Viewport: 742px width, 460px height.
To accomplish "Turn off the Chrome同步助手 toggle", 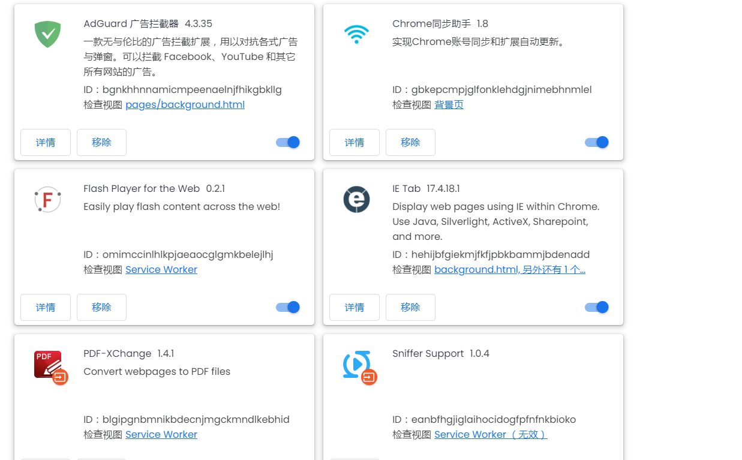I will pos(597,142).
